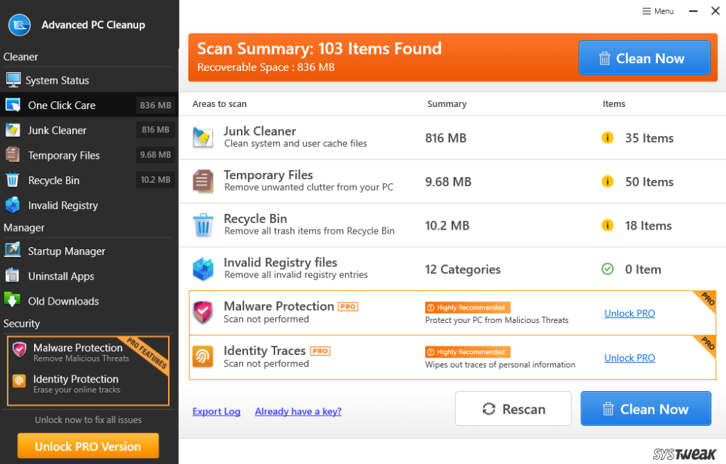Click the 12 Categories summary text
Screen dimensions: 726x464
[462, 269]
